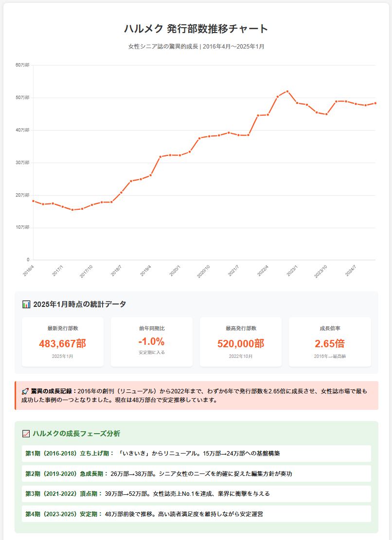This screenshot has width=392, height=540.
Task: Click the highest peak data point on the line
Action: pyautogui.click(x=287, y=91)
